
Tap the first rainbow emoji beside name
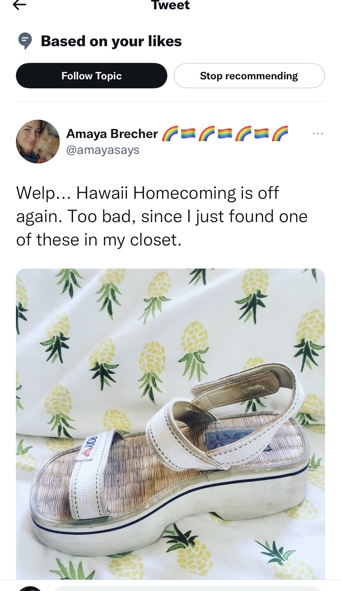click(170, 133)
